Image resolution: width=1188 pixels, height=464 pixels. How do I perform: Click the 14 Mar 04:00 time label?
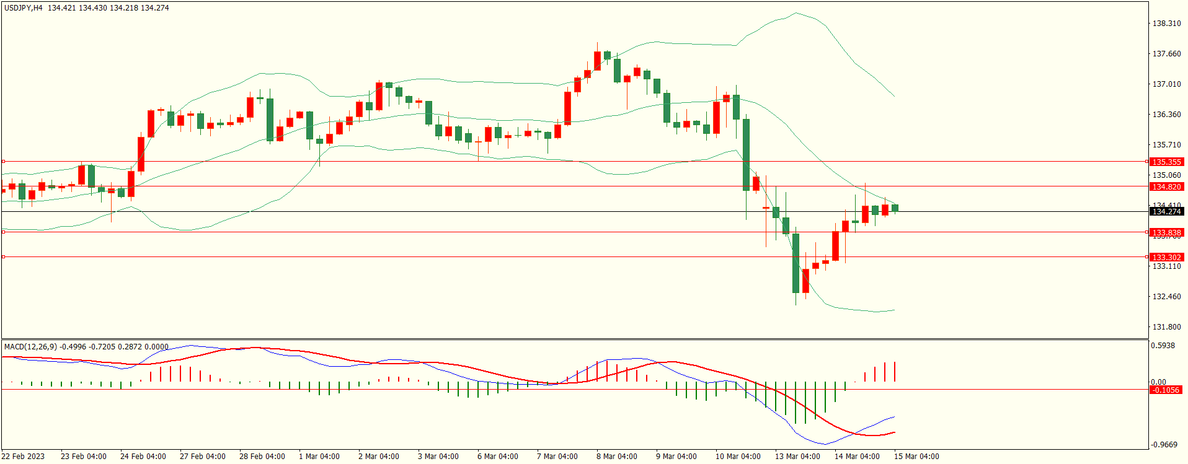857,457
